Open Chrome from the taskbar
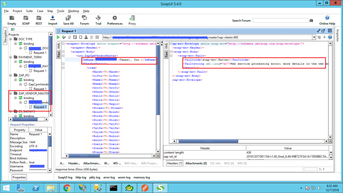The image size is (343, 193). tap(67, 188)
